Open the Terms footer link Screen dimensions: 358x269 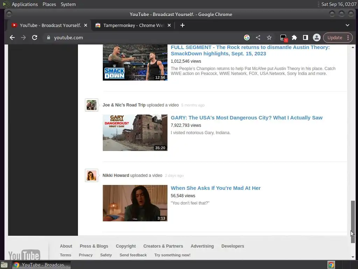pyautogui.click(x=65, y=255)
